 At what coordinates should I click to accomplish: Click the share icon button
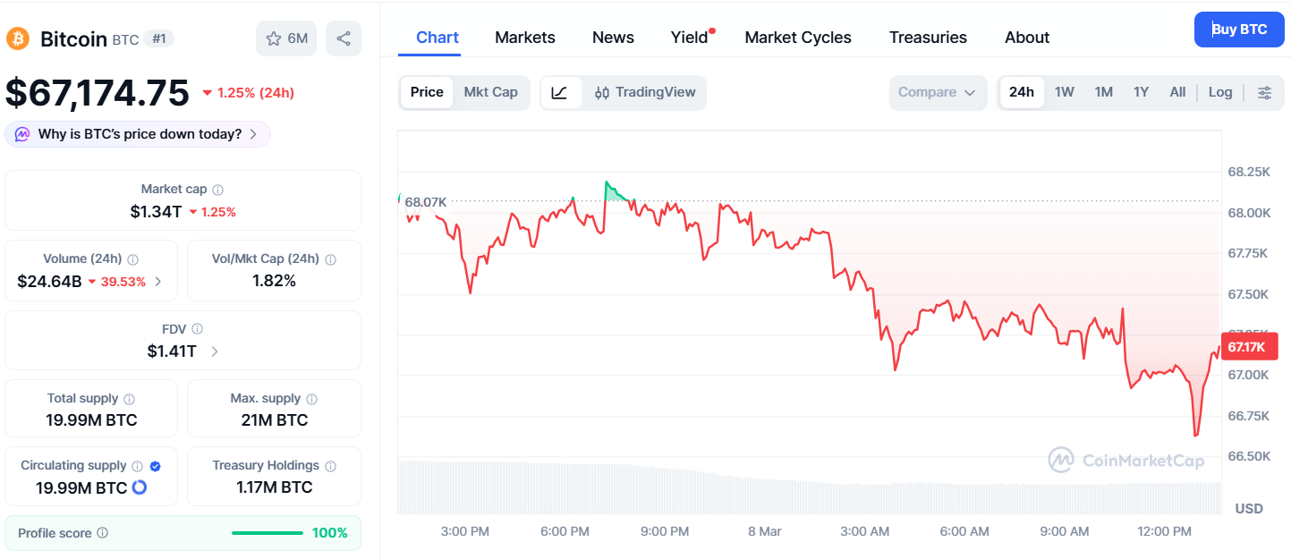[x=344, y=38]
